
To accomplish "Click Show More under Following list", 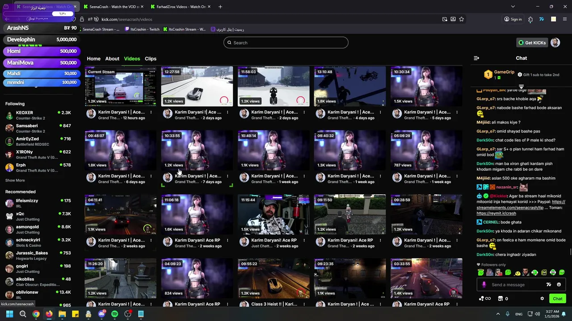I will [x=15, y=181].
